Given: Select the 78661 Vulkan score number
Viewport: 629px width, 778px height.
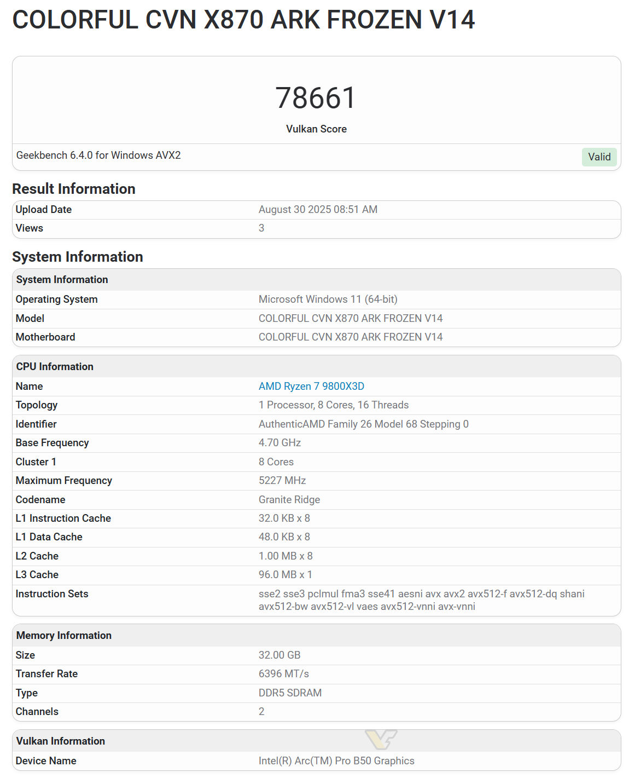Looking at the screenshot, I should point(316,98).
